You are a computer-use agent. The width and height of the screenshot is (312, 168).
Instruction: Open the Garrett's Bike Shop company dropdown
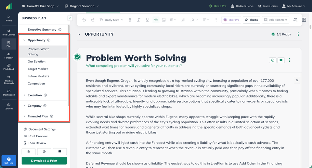click(40, 6)
